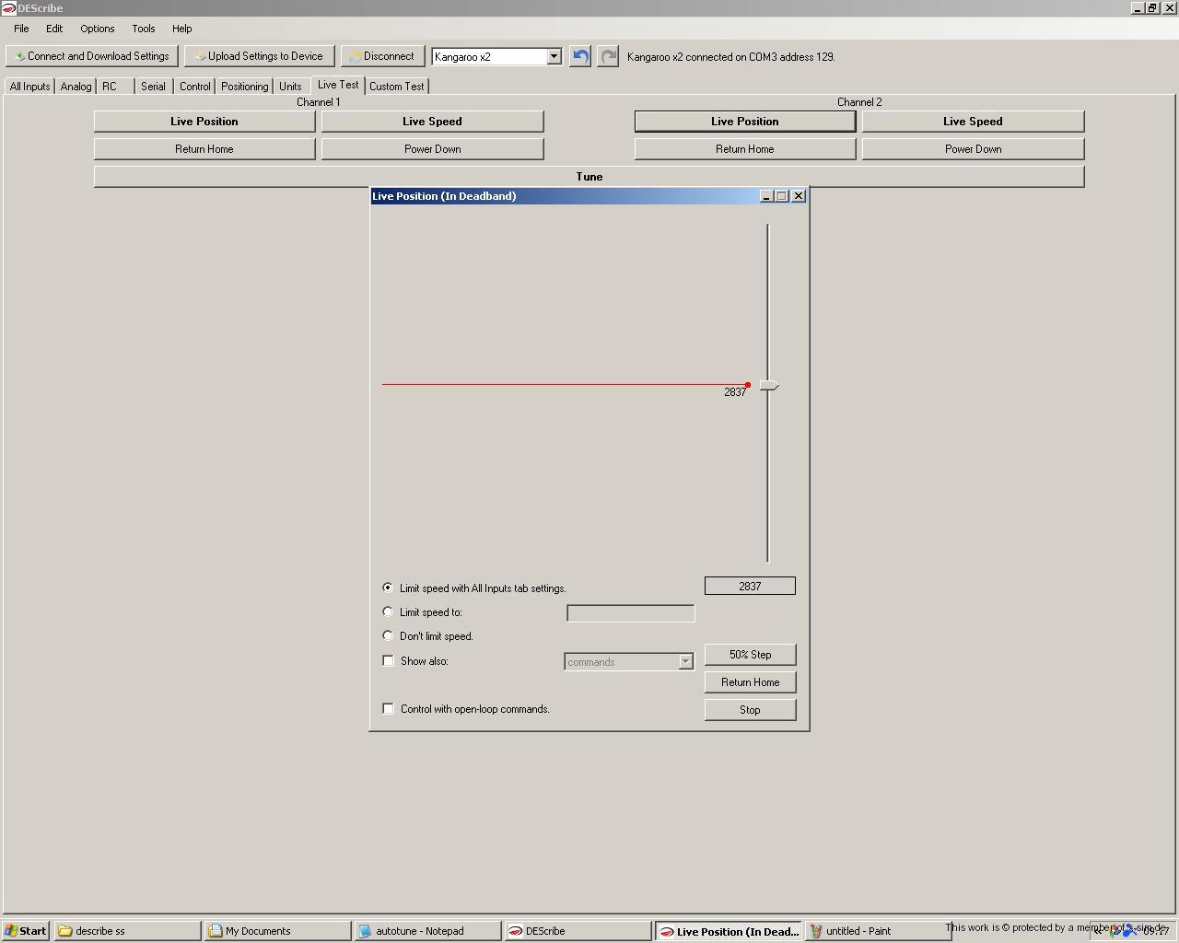
Task: Enable the 'Show also' checkbox
Action: point(389,660)
